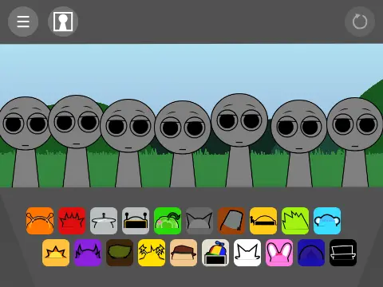This screenshot has height=287, width=383.
Task: Choose the tan brown-hat icon
Action: (x=184, y=253)
